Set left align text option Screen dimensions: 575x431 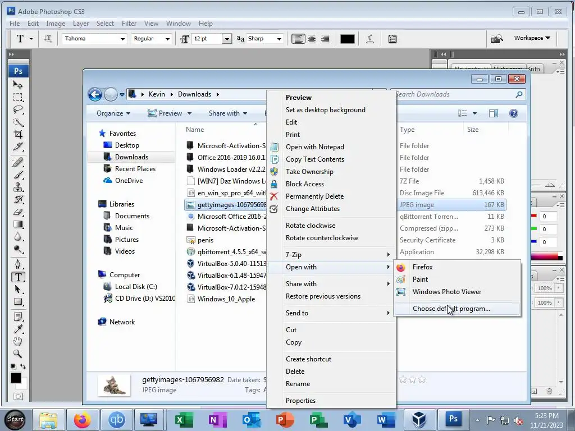[x=298, y=39]
